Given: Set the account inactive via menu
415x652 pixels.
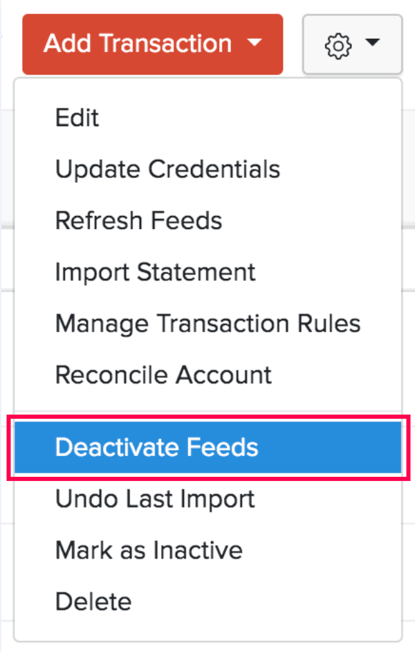Looking at the screenshot, I should pyautogui.click(x=149, y=550).
